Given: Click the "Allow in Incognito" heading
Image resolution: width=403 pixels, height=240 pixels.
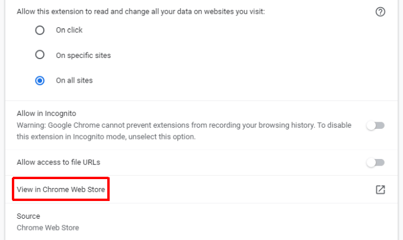Looking at the screenshot, I should tap(46, 113).
